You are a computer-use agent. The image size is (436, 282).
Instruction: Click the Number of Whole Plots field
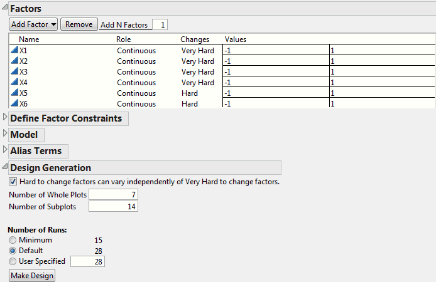point(113,195)
